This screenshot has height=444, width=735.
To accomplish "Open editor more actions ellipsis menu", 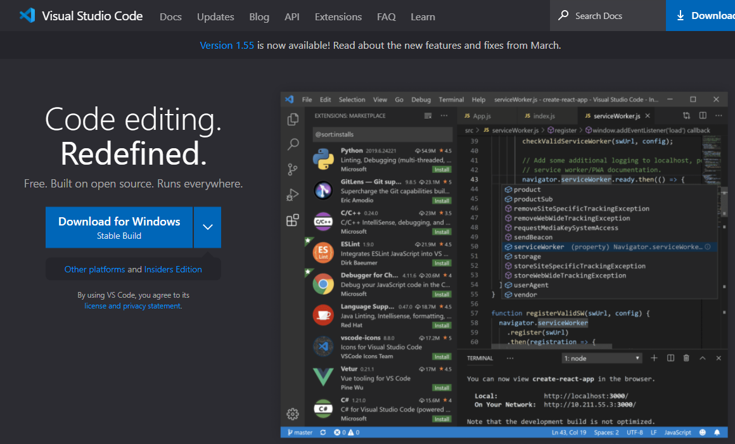I will [x=718, y=115].
